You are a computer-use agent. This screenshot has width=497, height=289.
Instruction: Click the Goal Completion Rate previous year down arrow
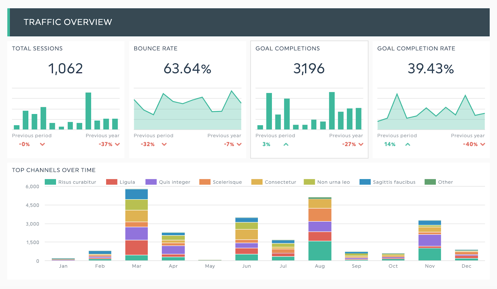[x=483, y=144]
